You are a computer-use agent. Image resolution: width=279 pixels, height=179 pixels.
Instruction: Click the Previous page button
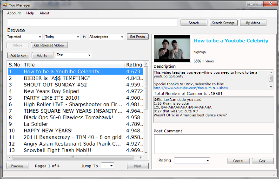tap(18, 166)
